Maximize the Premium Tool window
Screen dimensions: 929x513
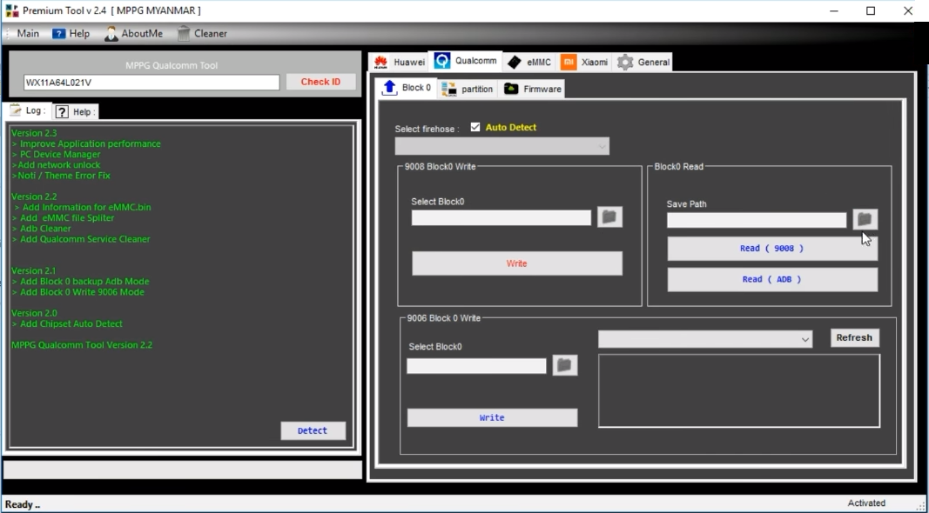point(871,10)
